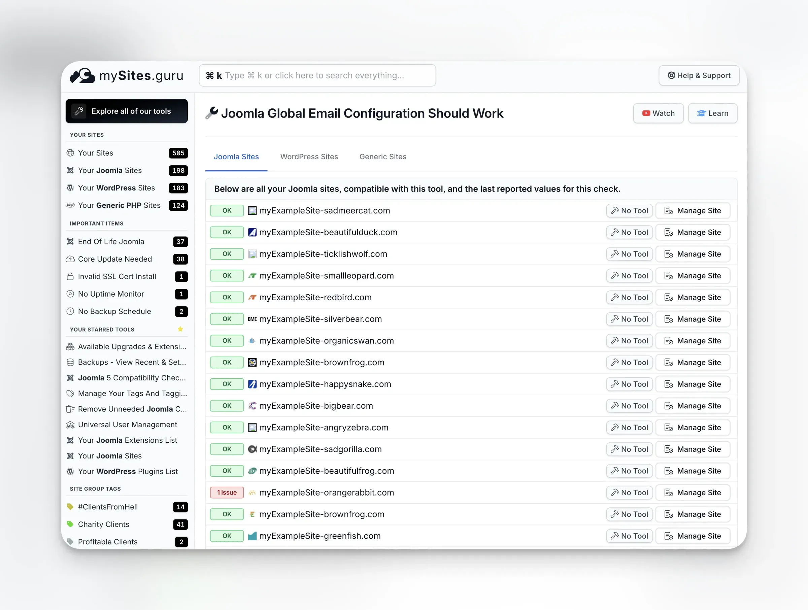Select the PHP icon beside Your Generic PHP Sites
808x610 pixels.
click(70, 205)
